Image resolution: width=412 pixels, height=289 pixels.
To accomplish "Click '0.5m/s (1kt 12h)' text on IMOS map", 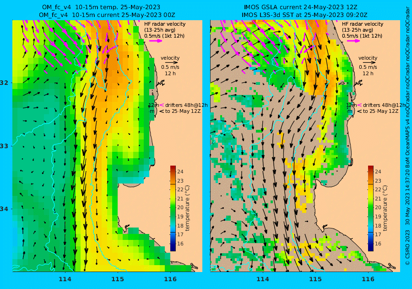I will click(x=362, y=36).
